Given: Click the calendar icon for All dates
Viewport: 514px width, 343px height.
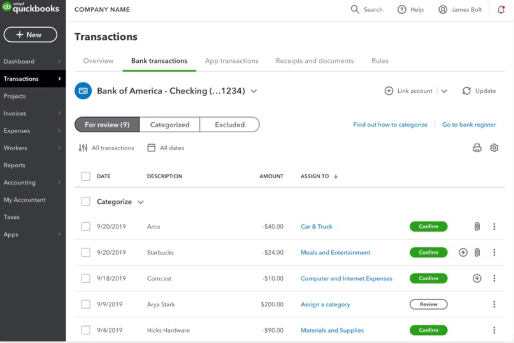Looking at the screenshot, I should (x=151, y=147).
